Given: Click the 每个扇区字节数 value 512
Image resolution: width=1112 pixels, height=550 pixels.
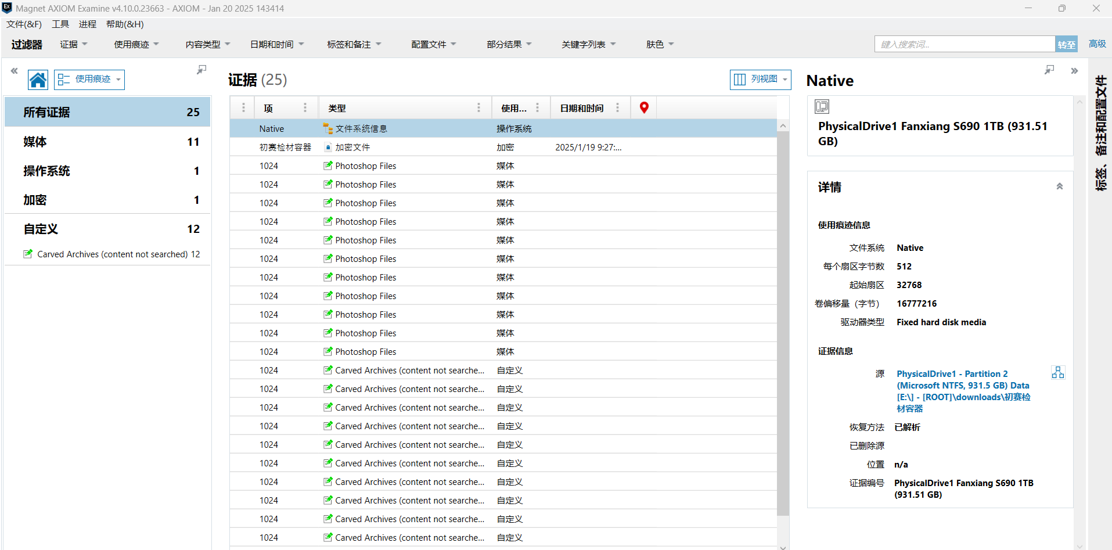Looking at the screenshot, I should (x=904, y=266).
